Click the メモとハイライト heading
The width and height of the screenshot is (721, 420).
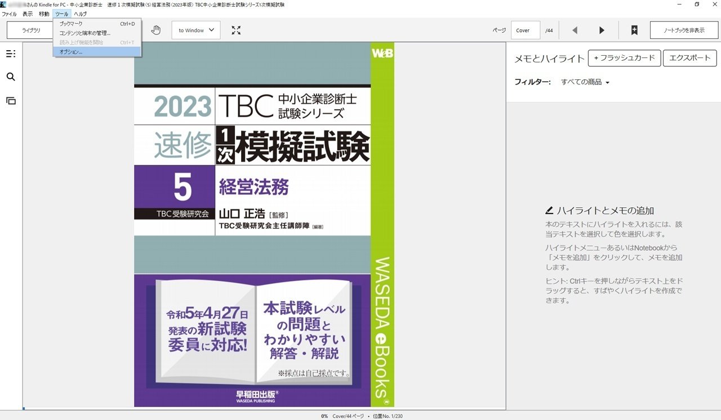(x=548, y=59)
